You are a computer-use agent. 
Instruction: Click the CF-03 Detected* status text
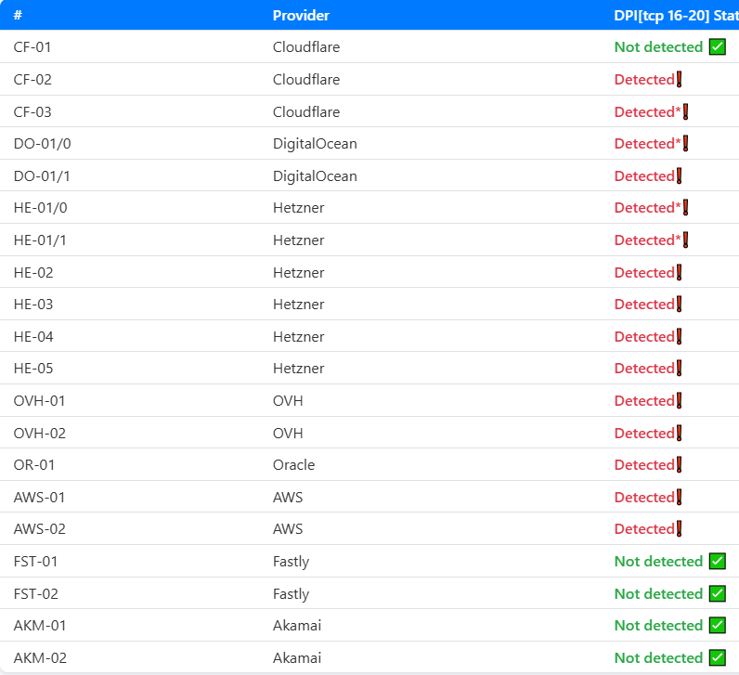[647, 112]
